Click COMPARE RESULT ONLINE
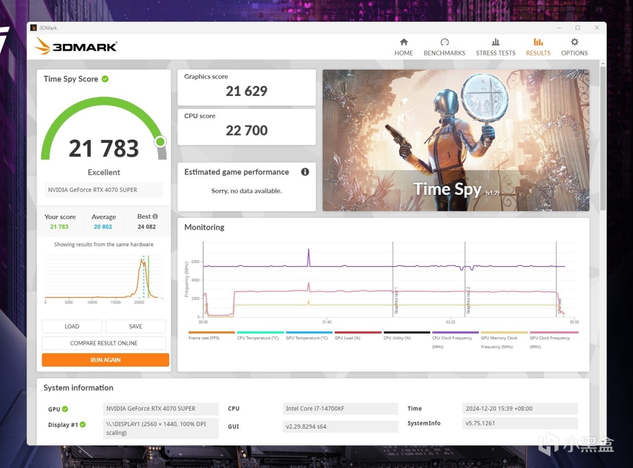The height and width of the screenshot is (468, 633). 104,343
